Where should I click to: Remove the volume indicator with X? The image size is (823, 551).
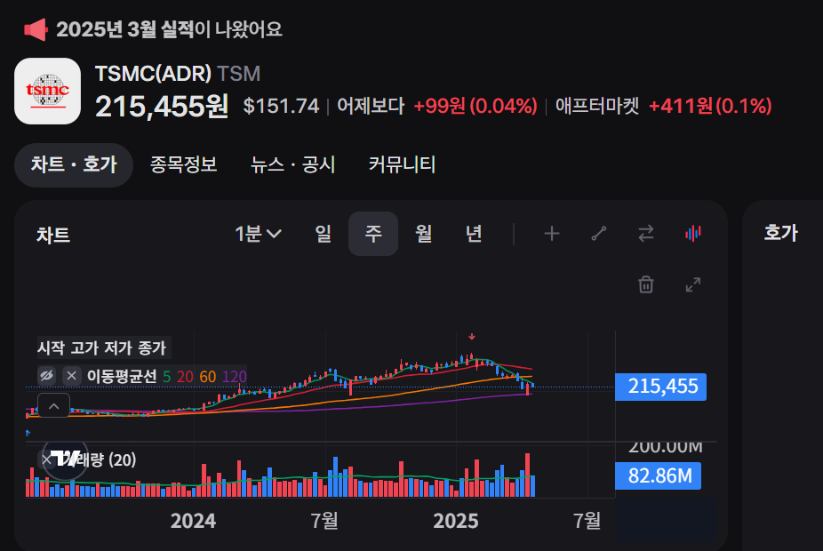[x=47, y=460]
